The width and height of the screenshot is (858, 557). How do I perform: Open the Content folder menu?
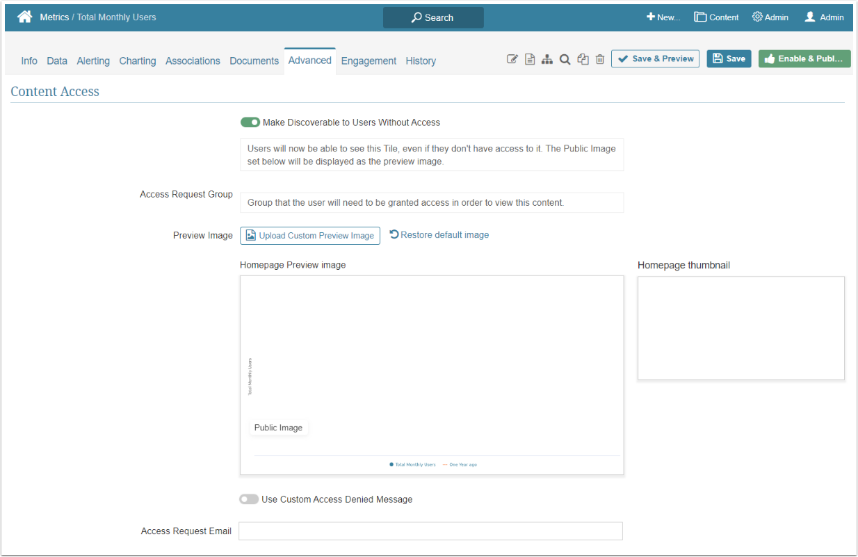(716, 17)
